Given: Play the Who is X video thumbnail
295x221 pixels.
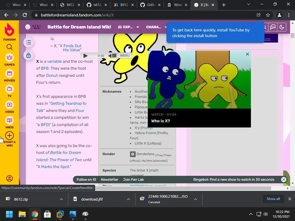Looking at the screenshot, I should point(199,79).
